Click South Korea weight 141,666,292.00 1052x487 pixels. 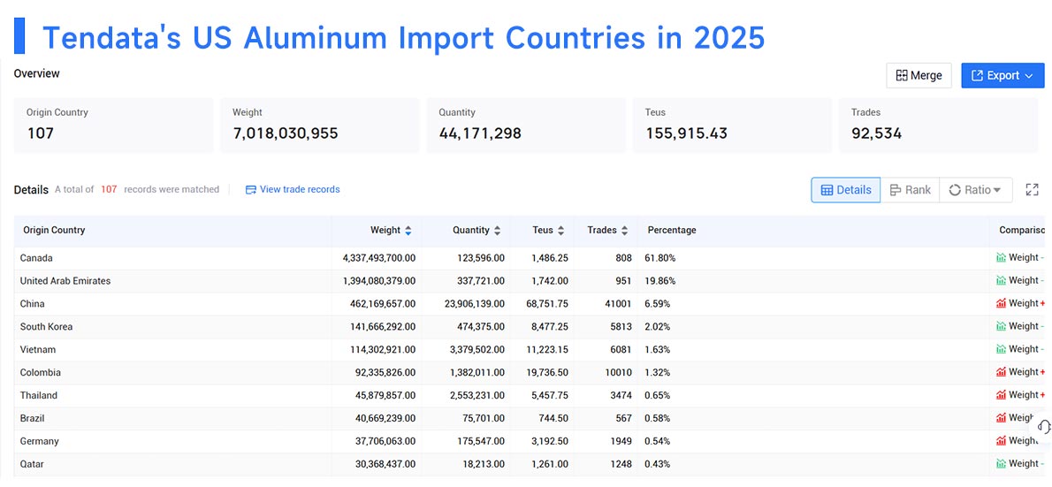click(383, 326)
